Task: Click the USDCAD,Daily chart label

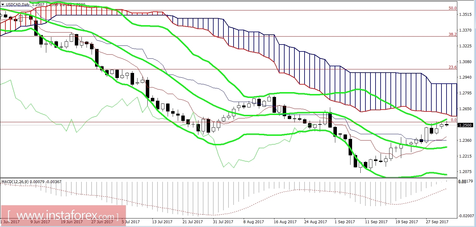Action: point(17,5)
